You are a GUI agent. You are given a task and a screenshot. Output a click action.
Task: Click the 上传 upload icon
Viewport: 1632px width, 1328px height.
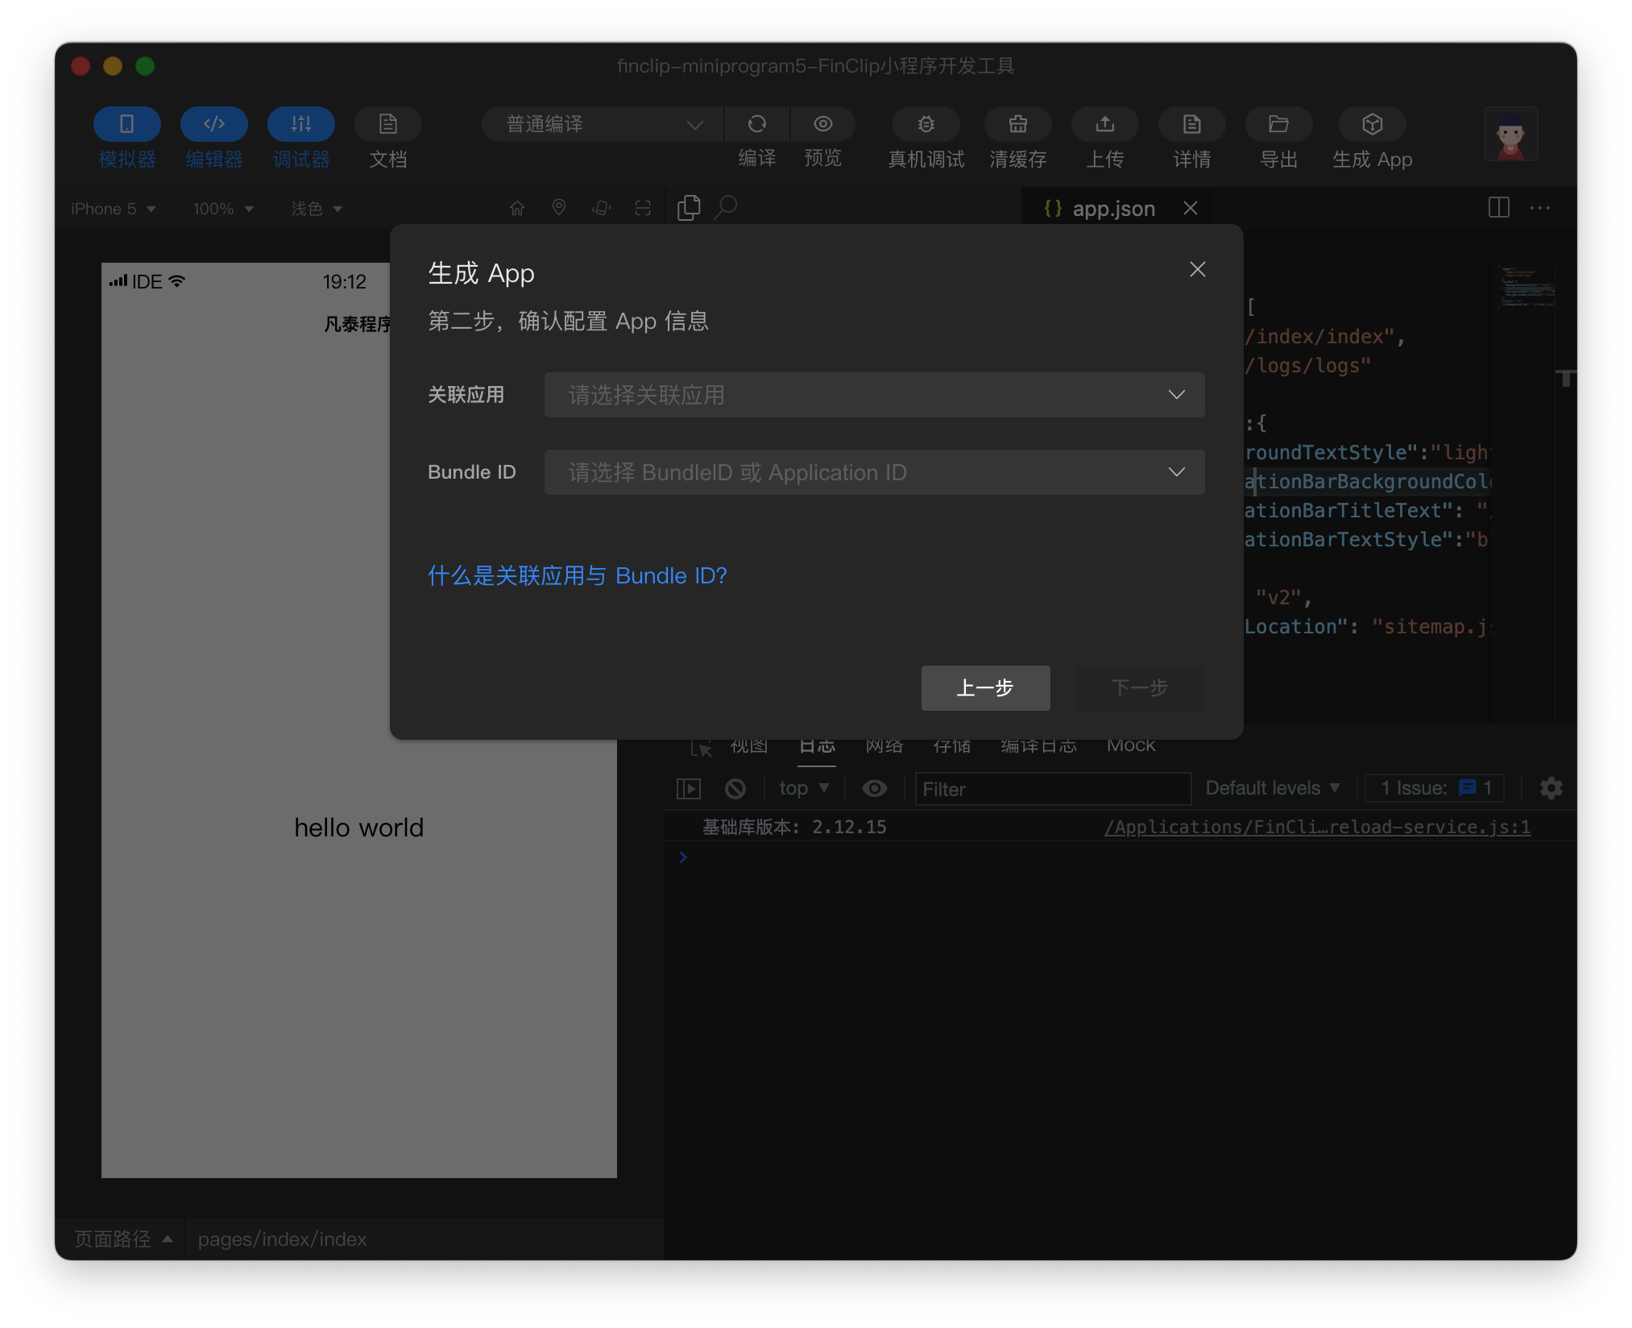coord(1104,124)
